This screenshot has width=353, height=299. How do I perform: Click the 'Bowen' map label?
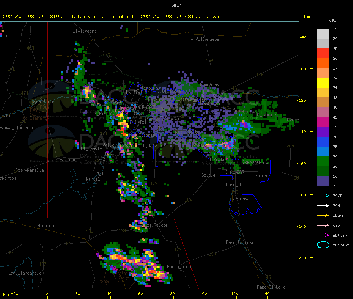261,176
